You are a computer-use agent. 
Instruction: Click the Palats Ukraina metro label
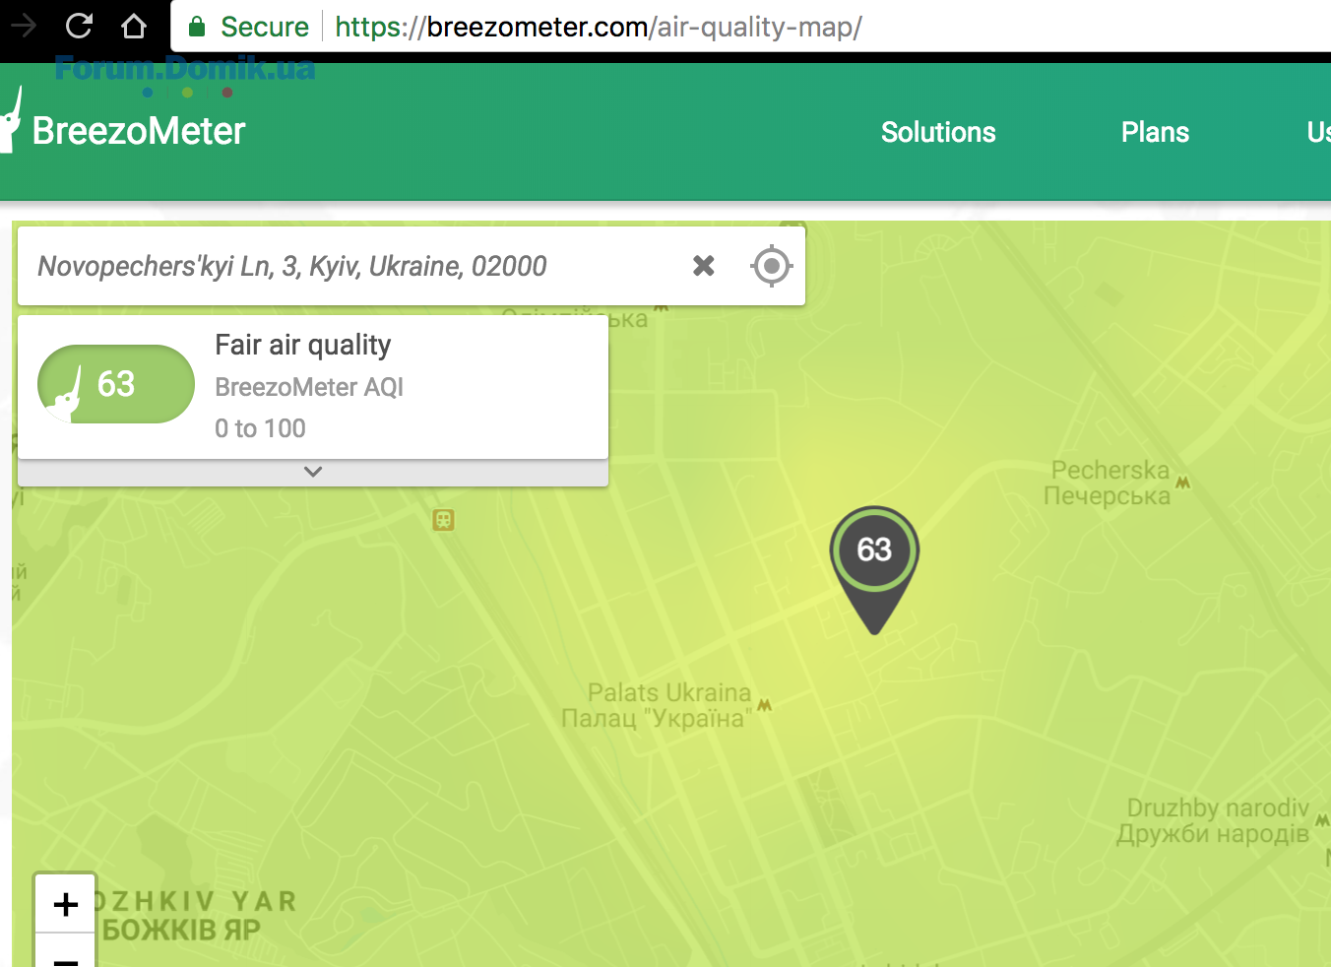(656, 705)
